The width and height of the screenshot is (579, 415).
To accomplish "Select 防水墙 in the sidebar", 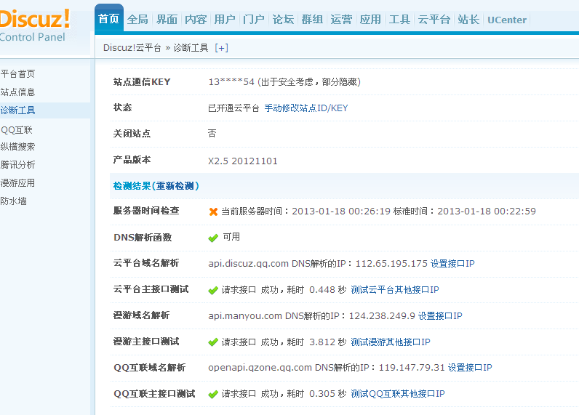I will (13, 201).
